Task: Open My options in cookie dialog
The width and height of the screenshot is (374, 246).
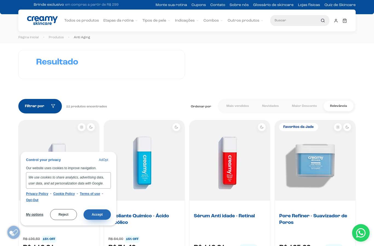Action: tap(35, 215)
